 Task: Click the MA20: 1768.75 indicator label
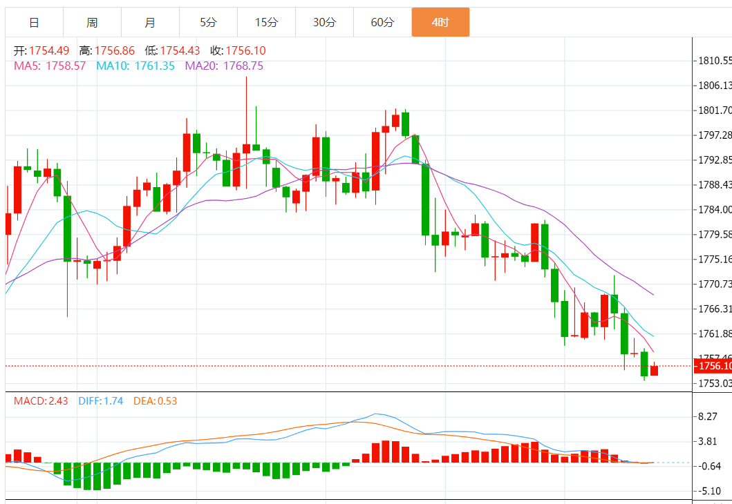224,66
